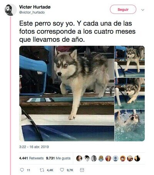Click the reply speech bubble icon
Image resolution: width=154 pixels, height=175 pixels.
[x=22, y=170]
